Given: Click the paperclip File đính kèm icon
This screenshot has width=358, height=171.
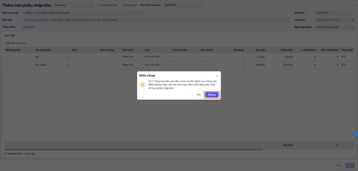Looking at the screenshot, I should click(x=5, y=154).
